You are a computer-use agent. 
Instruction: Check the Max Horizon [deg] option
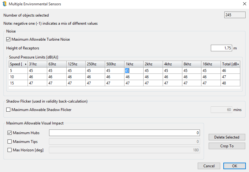tap(9, 150)
